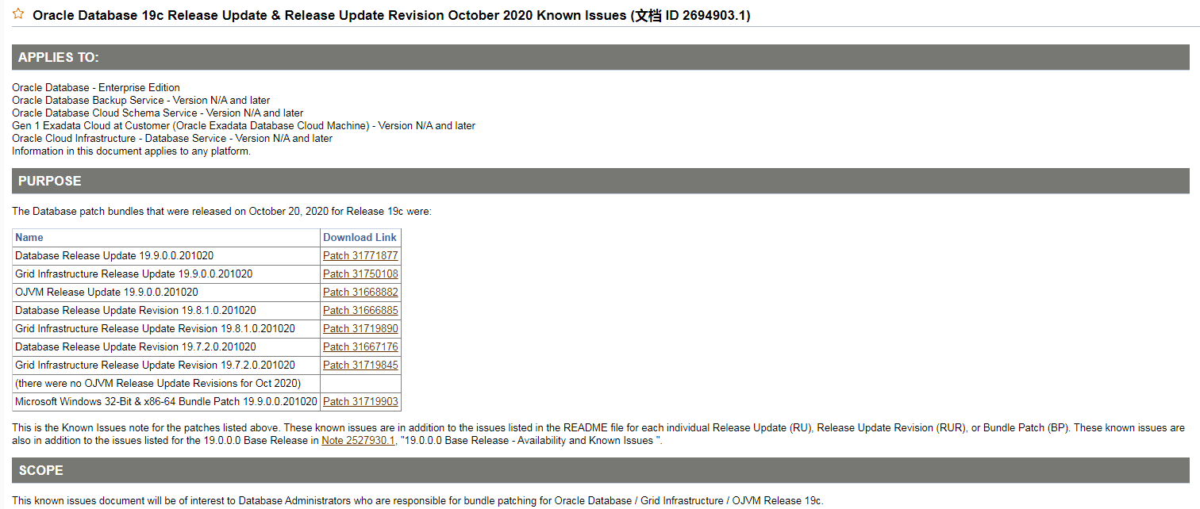Image resolution: width=1200 pixels, height=509 pixels.
Task: Click the APPLIES TO section header
Action: pos(601,57)
